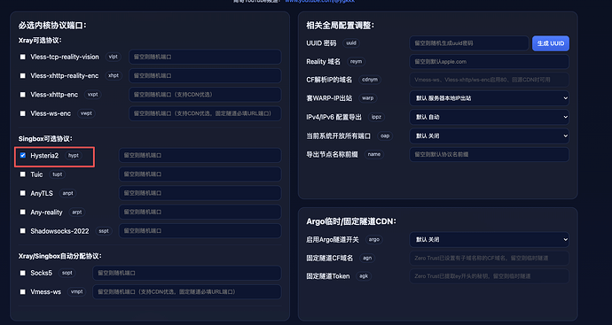This screenshot has width=612, height=325.
Task: Focus the Vless-xhttp-enc port field
Action: click(x=205, y=95)
